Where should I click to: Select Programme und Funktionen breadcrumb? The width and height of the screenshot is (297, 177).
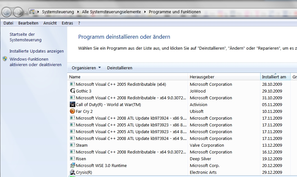click(x=175, y=12)
